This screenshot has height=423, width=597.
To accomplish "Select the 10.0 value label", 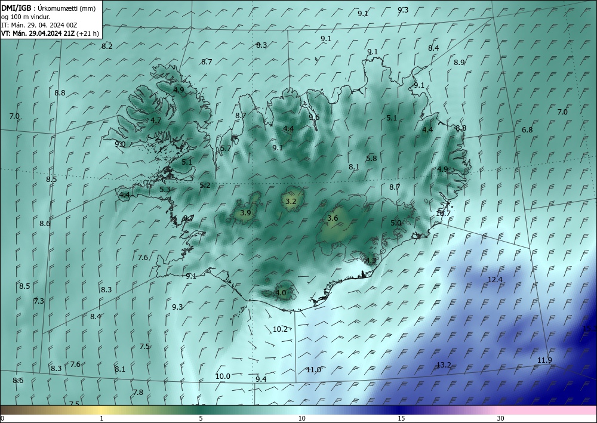I will [223, 376].
